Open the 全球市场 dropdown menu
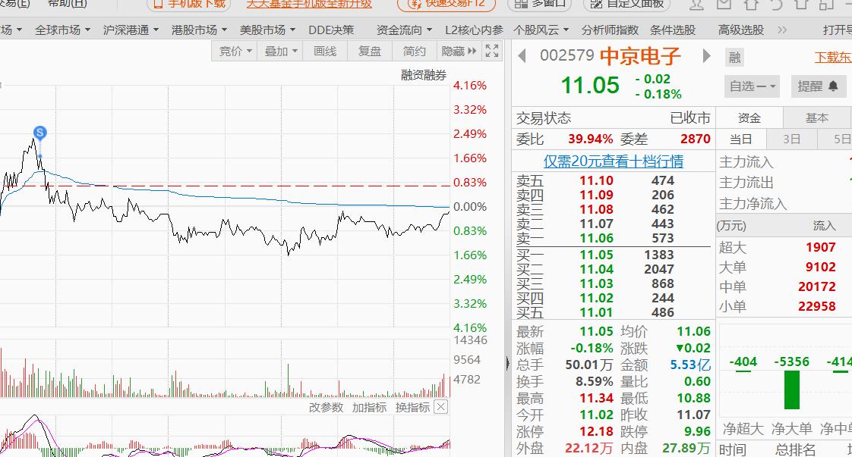The height and width of the screenshot is (457, 852). [62, 30]
